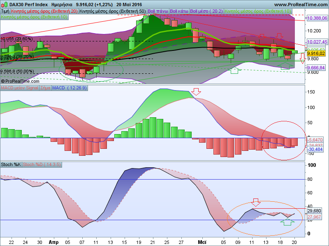Viewport: 329px width, 246px height.
Task: Click the 'Boll κάτω' indicator label
Action: click(179, 11)
